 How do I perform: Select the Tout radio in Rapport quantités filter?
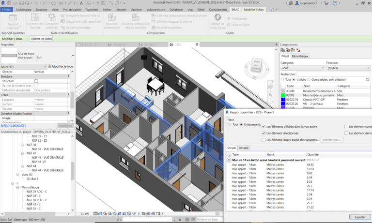click(x=230, y=124)
